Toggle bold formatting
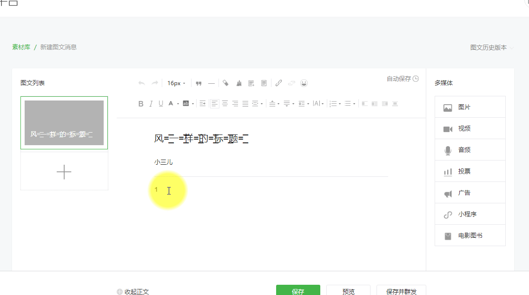529x295 pixels. click(141, 104)
